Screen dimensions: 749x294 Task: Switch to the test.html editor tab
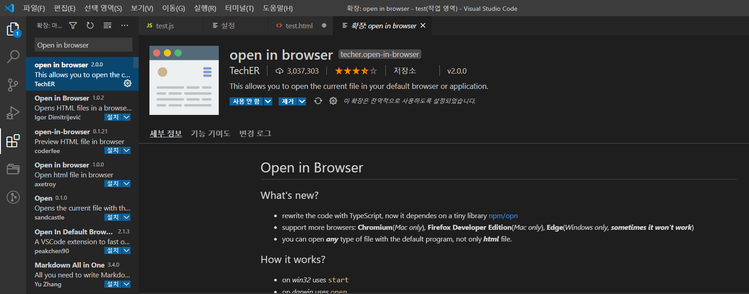pos(301,26)
